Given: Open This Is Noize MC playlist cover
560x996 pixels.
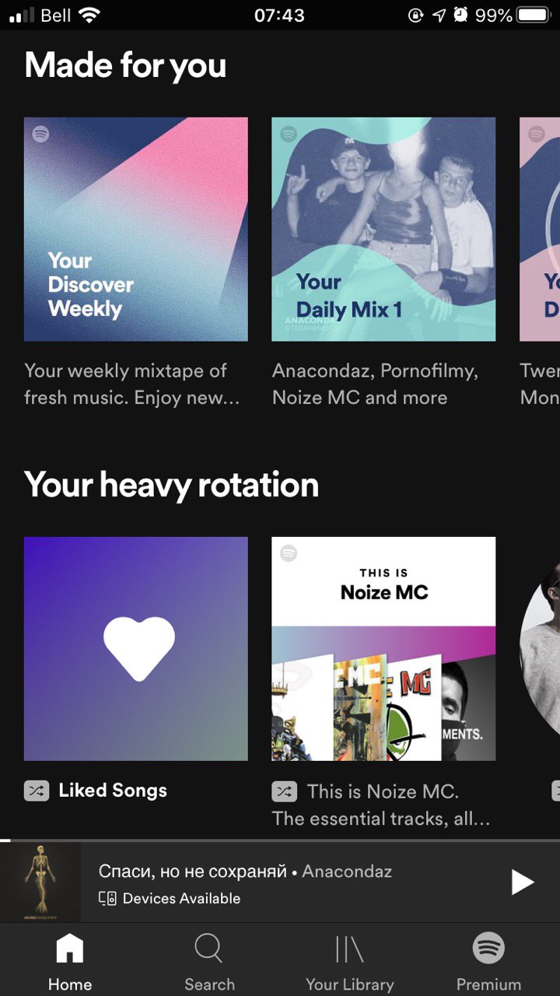Looking at the screenshot, I should (383, 649).
